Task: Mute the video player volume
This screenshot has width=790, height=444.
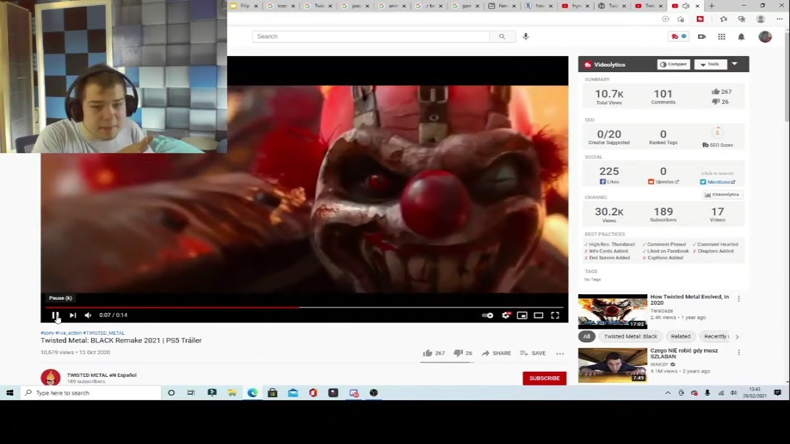Action: pos(88,315)
